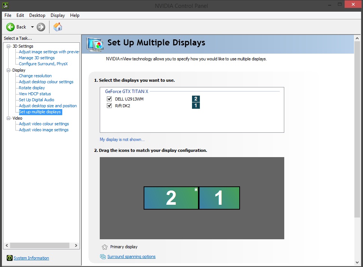Open Set Up Digital Audio task
The width and height of the screenshot is (363, 267).
click(x=37, y=100)
